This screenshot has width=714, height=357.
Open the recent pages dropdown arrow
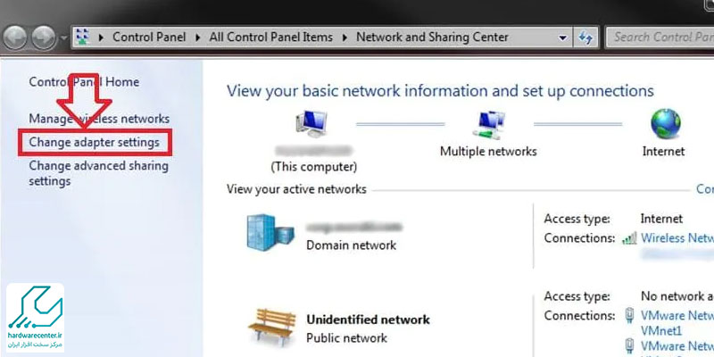click(x=63, y=38)
